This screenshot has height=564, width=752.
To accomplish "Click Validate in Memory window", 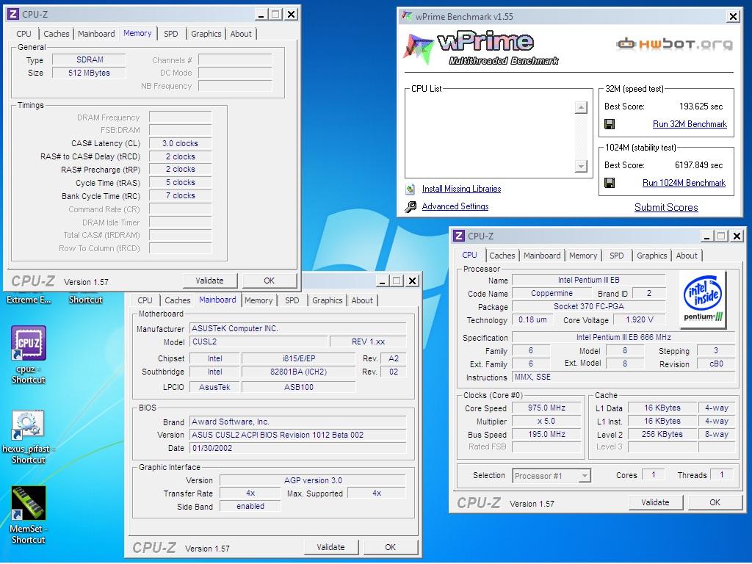I will click(x=209, y=281).
